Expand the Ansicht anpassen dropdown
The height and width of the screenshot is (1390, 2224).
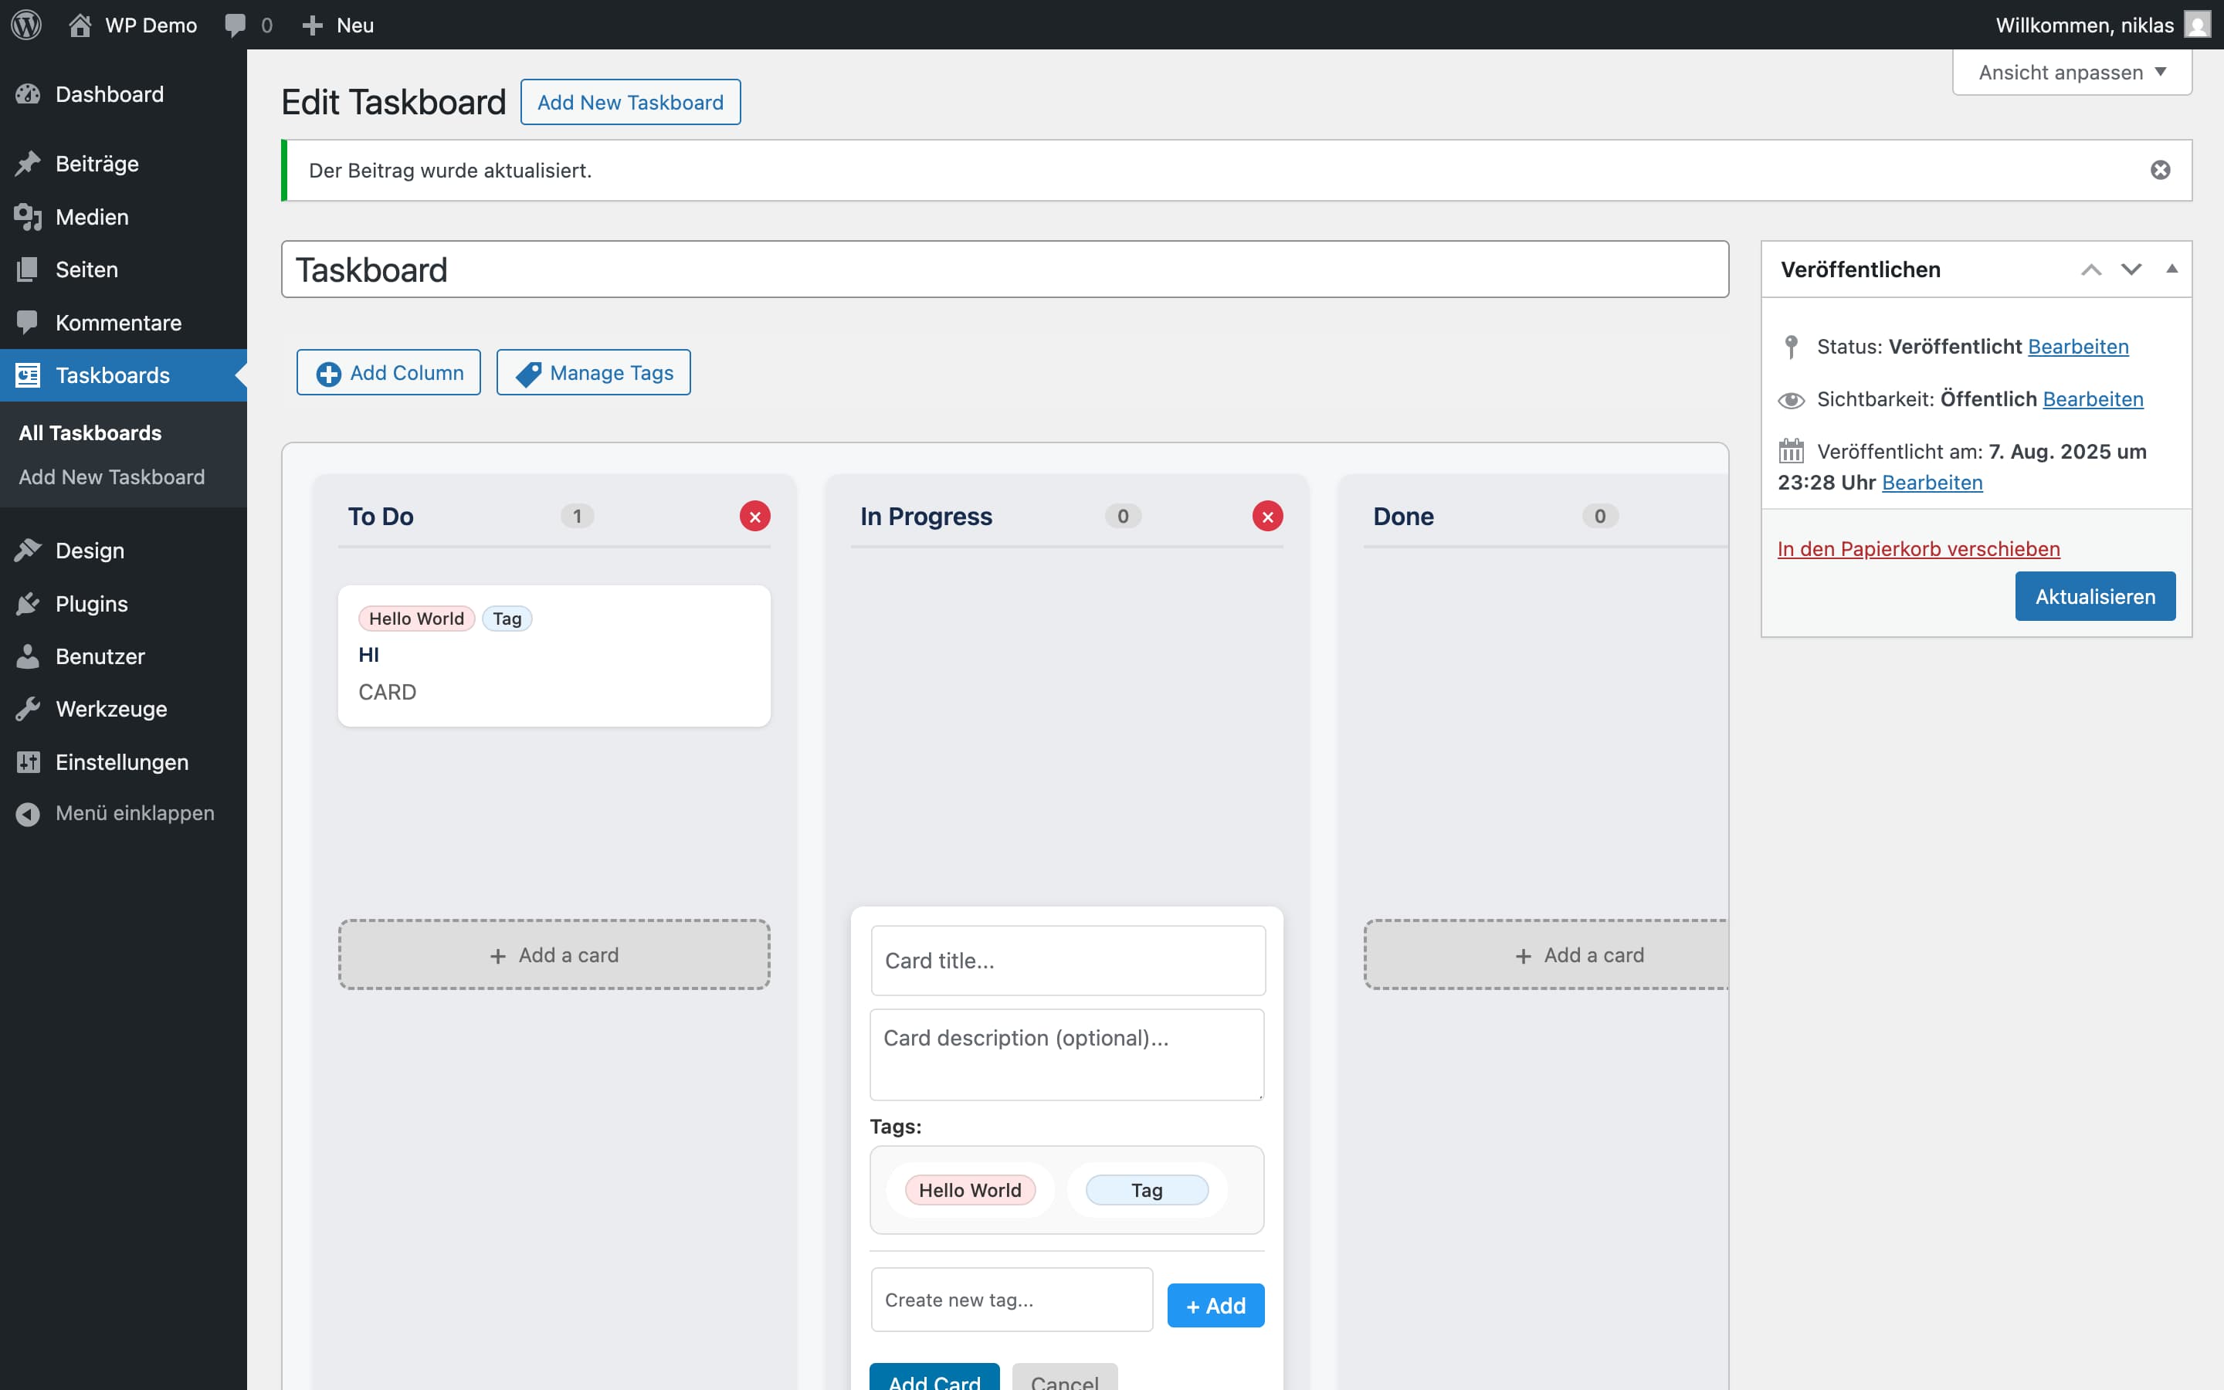pyautogui.click(x=2071, y=73)
